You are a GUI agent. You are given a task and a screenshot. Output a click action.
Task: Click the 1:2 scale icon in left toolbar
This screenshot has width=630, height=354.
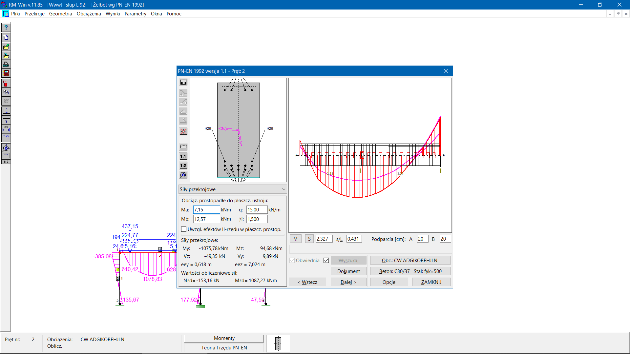(6, 162)
